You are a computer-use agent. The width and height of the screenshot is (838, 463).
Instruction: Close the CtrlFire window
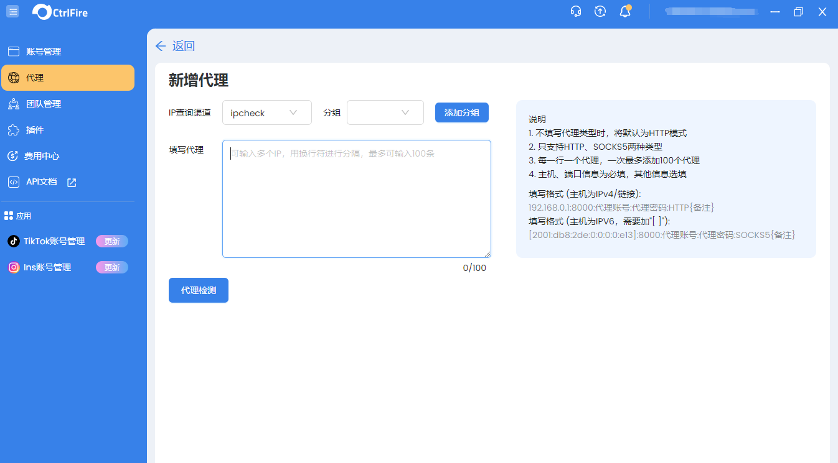pos(822,11)
